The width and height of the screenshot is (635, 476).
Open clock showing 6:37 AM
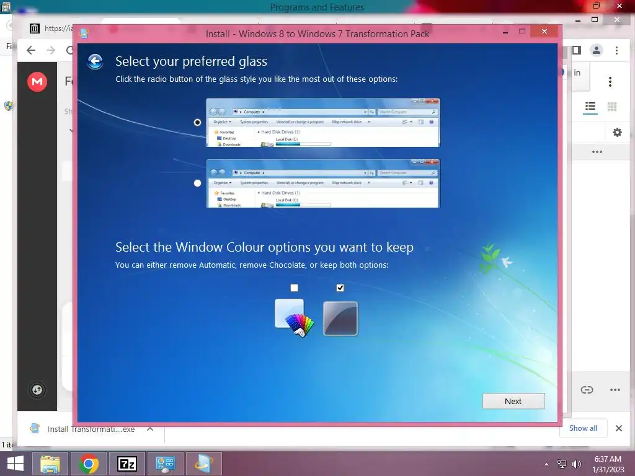pos(608,464)
